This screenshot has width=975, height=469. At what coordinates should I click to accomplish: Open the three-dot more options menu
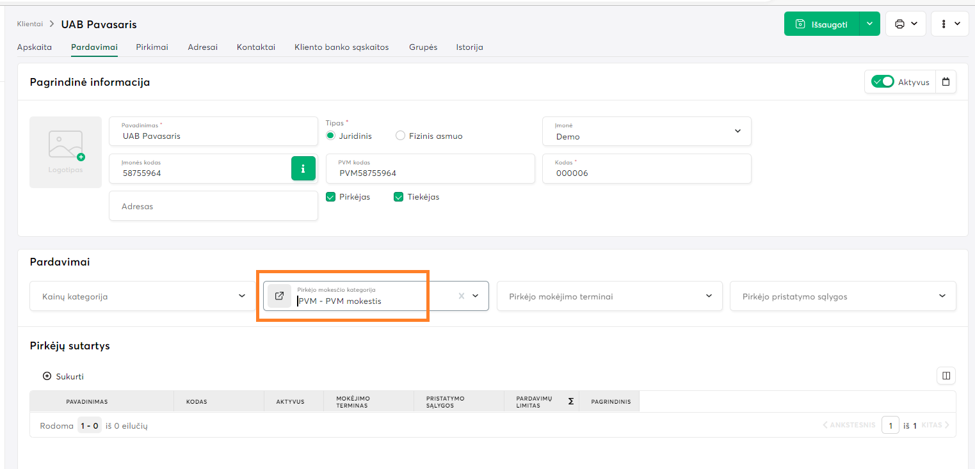click(949, 24)
